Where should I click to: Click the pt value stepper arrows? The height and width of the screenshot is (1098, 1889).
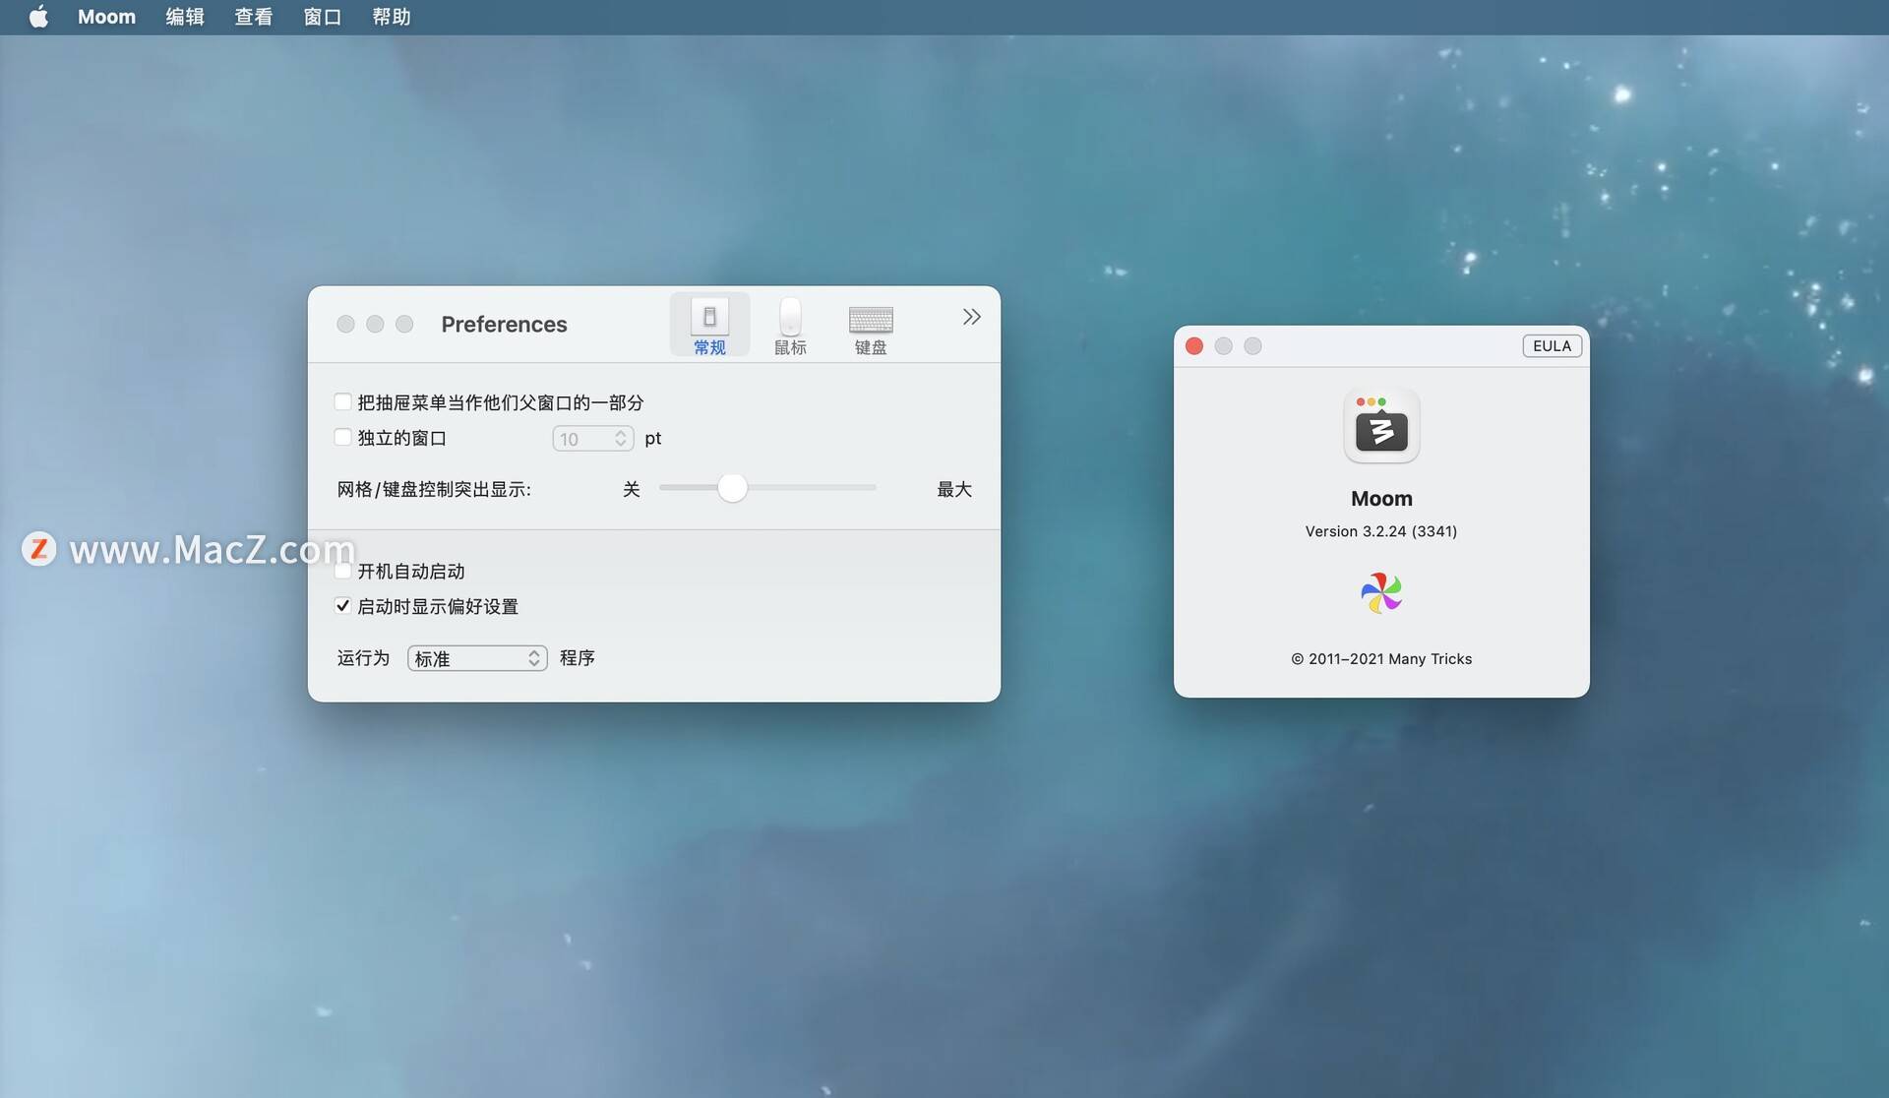point(621,439)
